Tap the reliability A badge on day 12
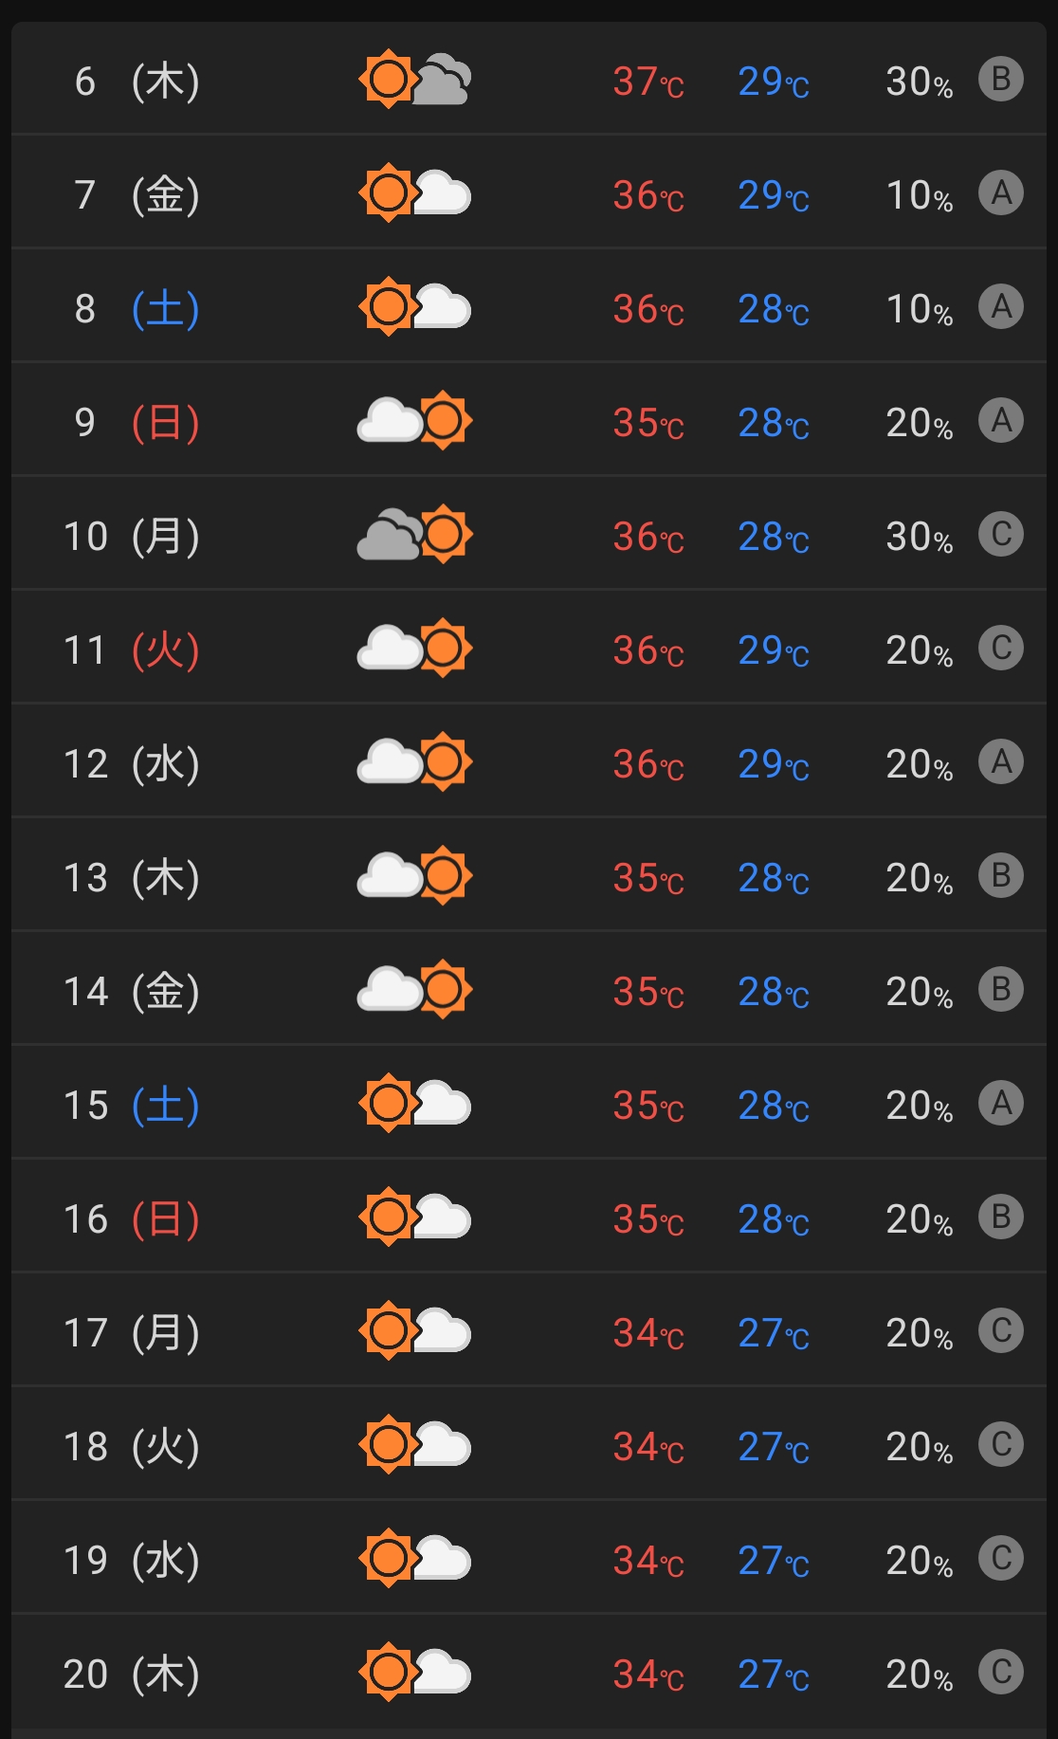This screenshot has width=1058, height=1739. tap(1001, 761)
